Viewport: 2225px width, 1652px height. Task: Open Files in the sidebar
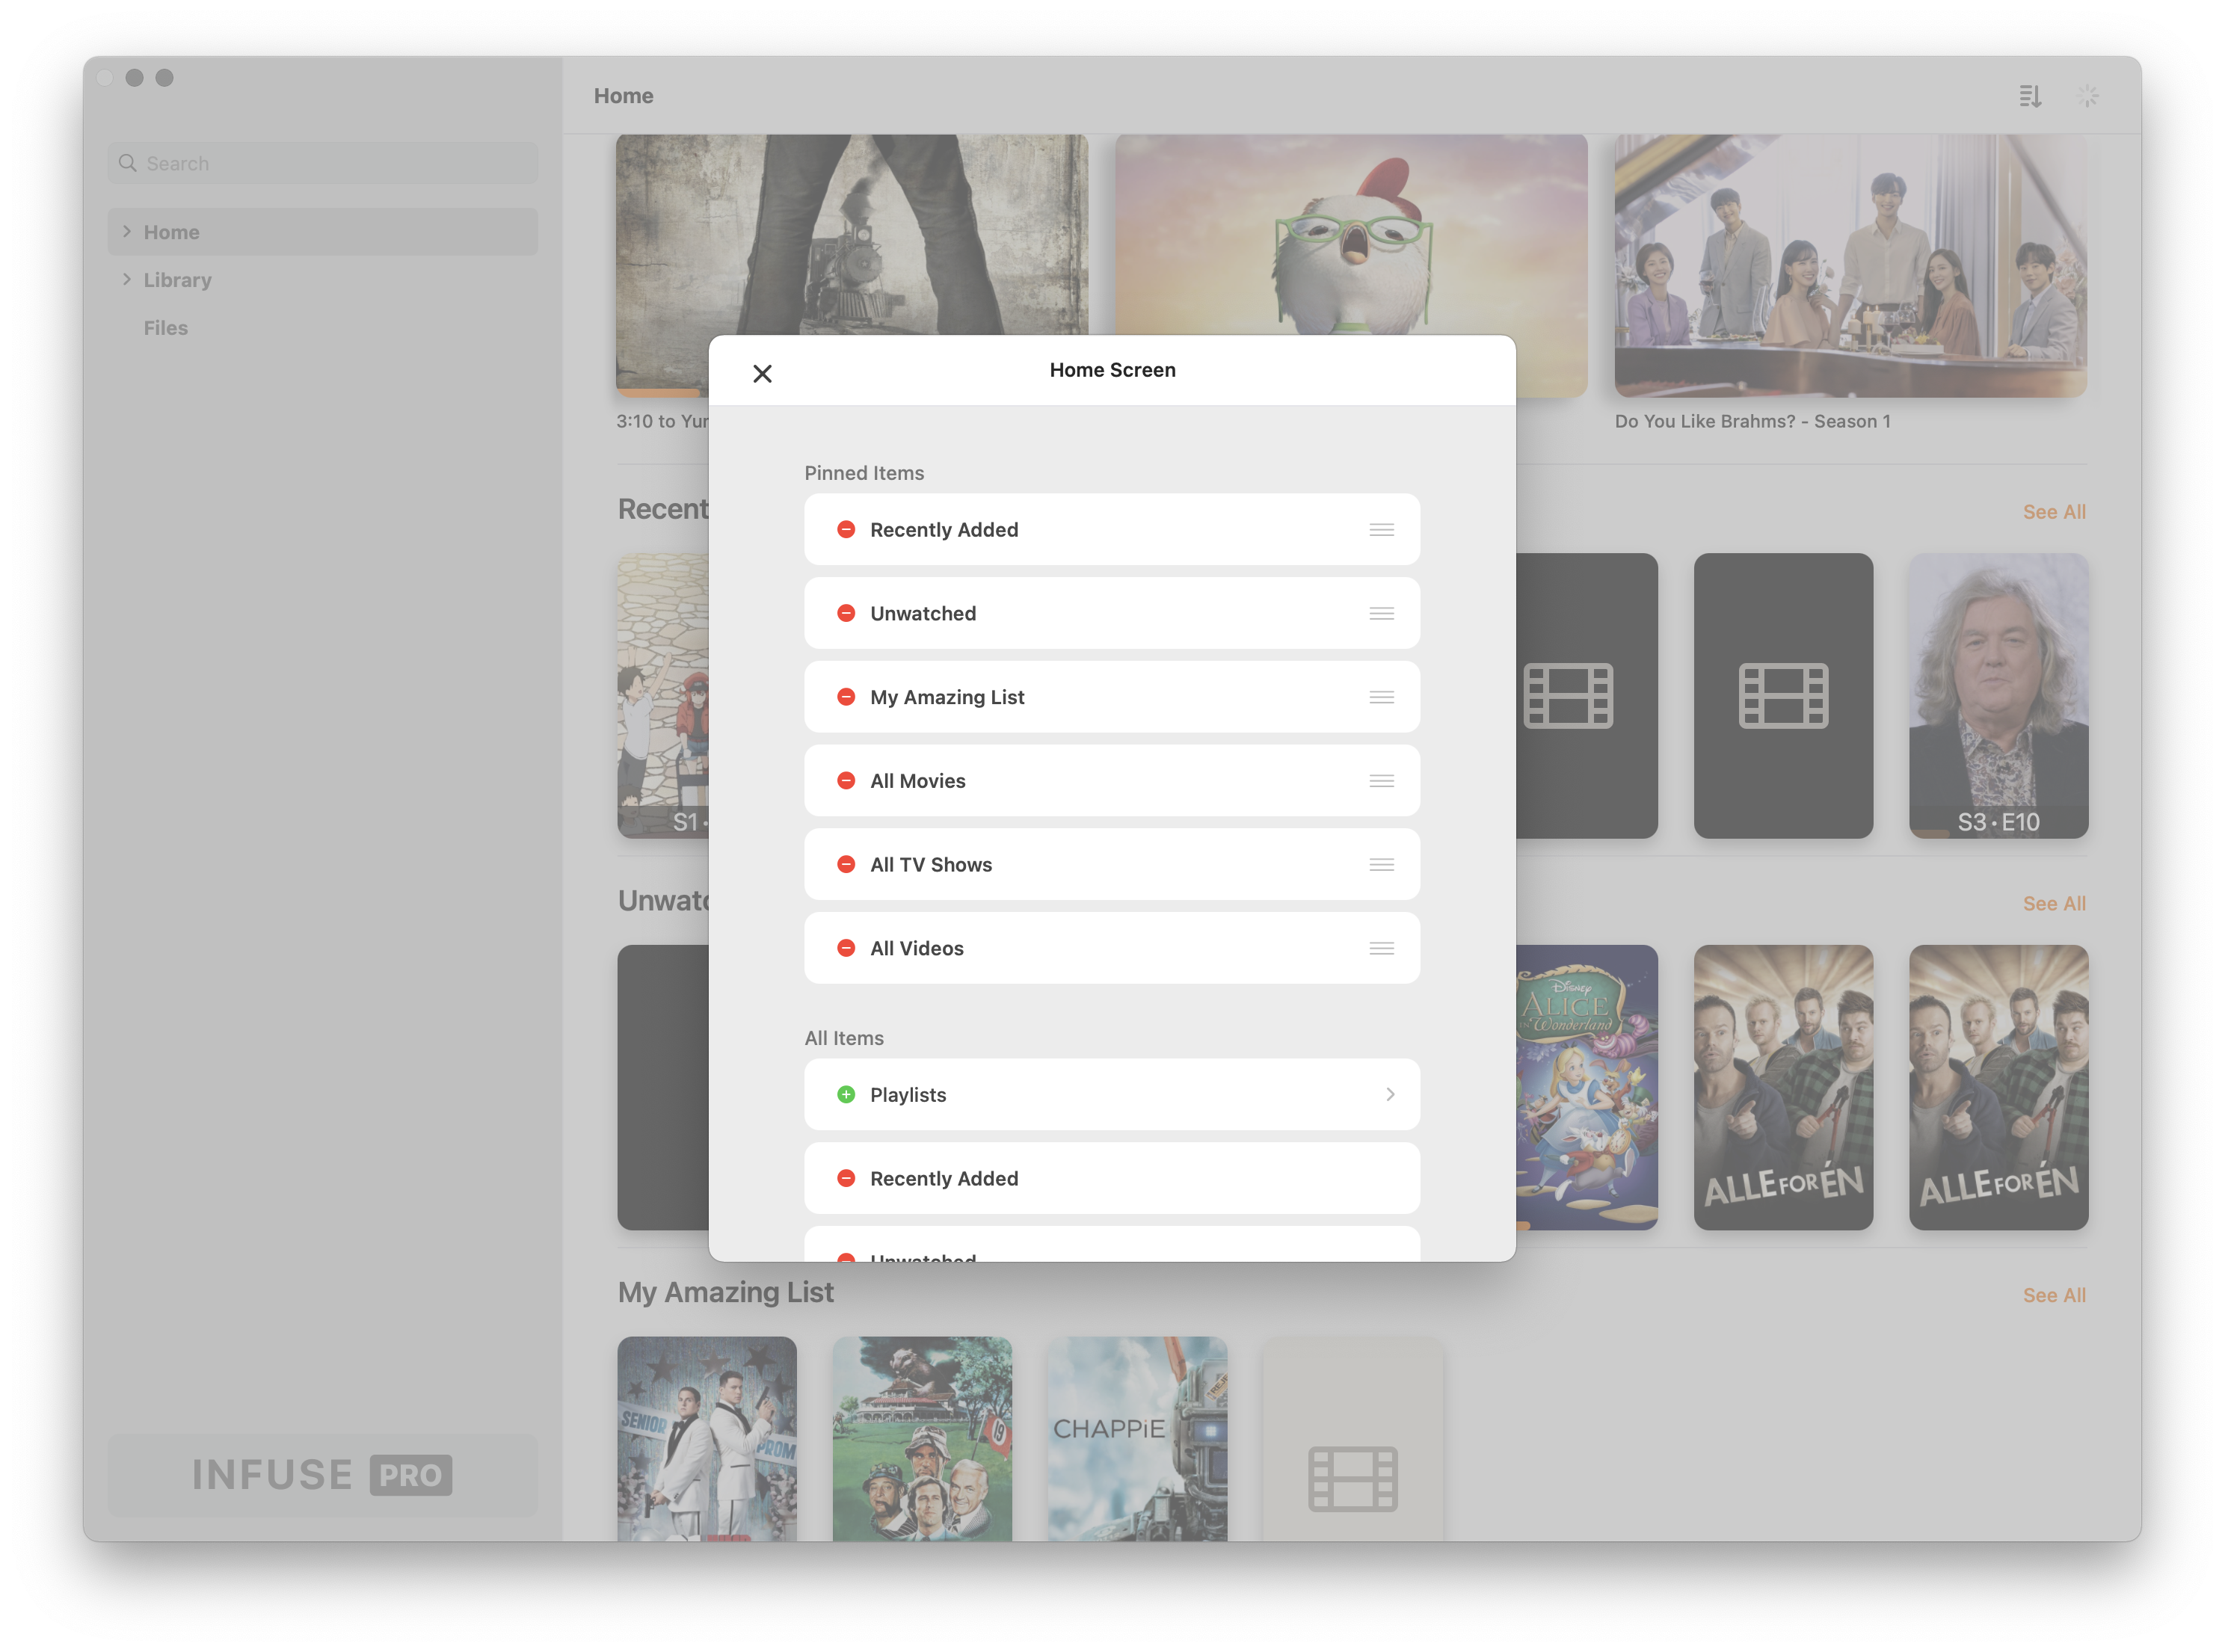[x=166, y=328]
